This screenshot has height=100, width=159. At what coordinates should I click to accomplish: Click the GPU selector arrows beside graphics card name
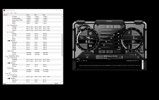[x=122, y=57]
